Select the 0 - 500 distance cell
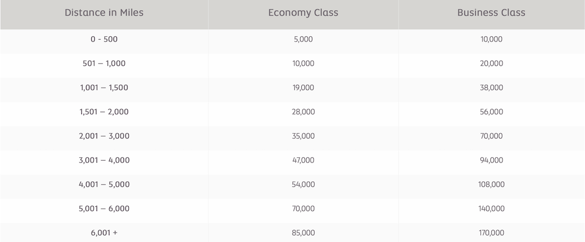The width and height of the screenshot is (585, 242). pos(104,39)
